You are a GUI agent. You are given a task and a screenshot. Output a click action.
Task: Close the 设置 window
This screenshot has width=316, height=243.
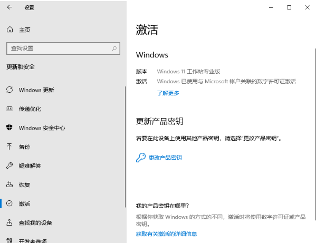pyautogui.click(x=307, y=7)
